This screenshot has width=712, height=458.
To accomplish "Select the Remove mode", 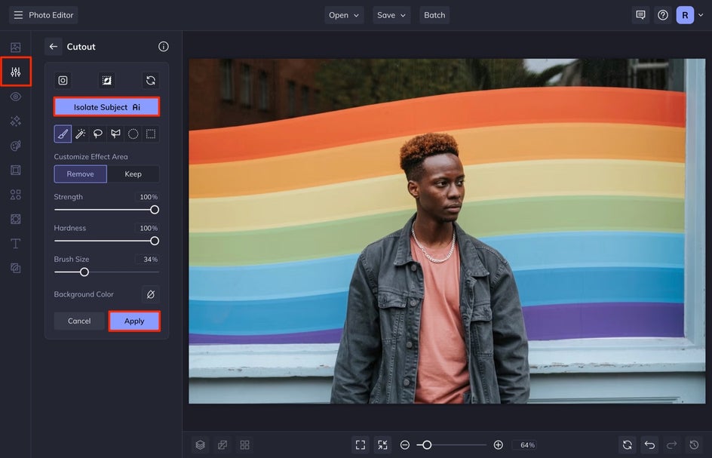I will 80,174.
